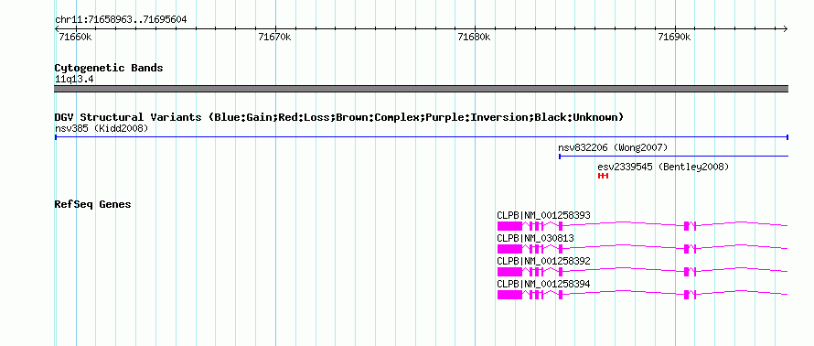The height and width of the screenshot is (346, 814).
Task: Click the Cytogenetic Bands track title
Action: point(109,68)
